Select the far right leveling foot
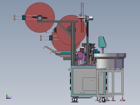The width and height of the screenshot is (140, 105). coord(122,98)
